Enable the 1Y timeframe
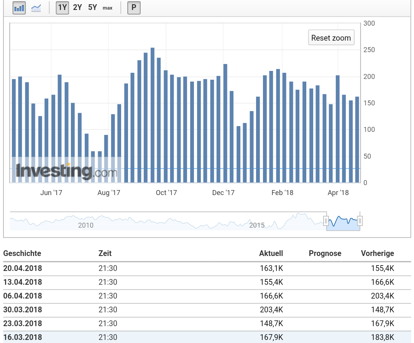The height and width of the screenshot is (343, 414). coord(62,7)
